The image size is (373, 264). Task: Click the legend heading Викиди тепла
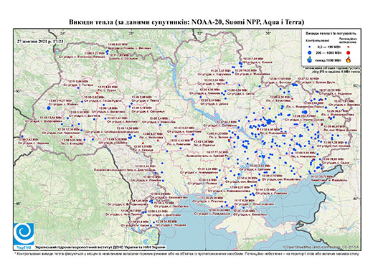(331, 34)
